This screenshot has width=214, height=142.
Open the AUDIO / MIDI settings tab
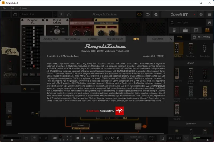tap(51, 39)
